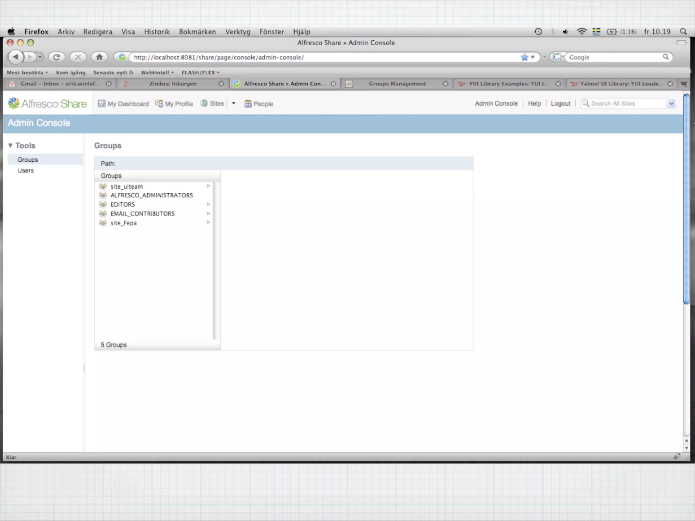
Task: Bookmark page with star icon
Action: [x=524, y=57]
